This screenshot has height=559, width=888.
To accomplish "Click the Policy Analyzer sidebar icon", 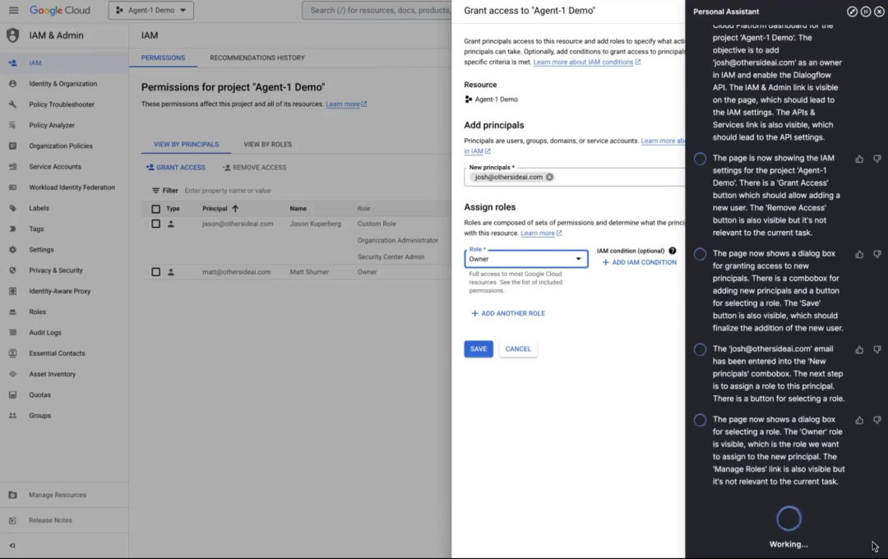I will (12, 125).
